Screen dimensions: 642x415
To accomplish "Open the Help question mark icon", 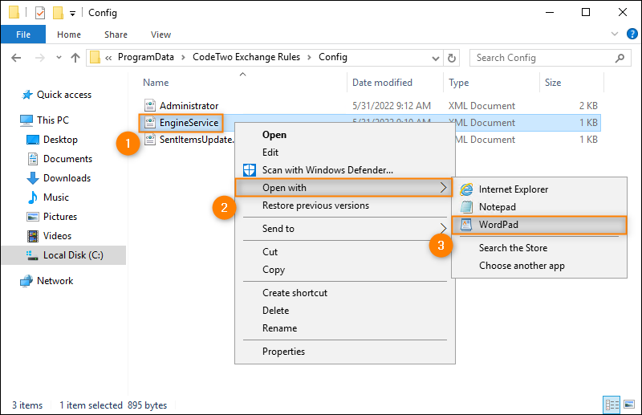I will (632, 34).
